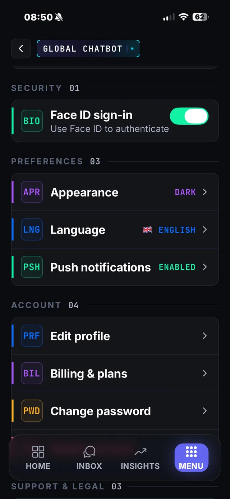The image size is (230, 499).
Task: Open the Edit profile chevron
Action: click(x=205, y=336)
